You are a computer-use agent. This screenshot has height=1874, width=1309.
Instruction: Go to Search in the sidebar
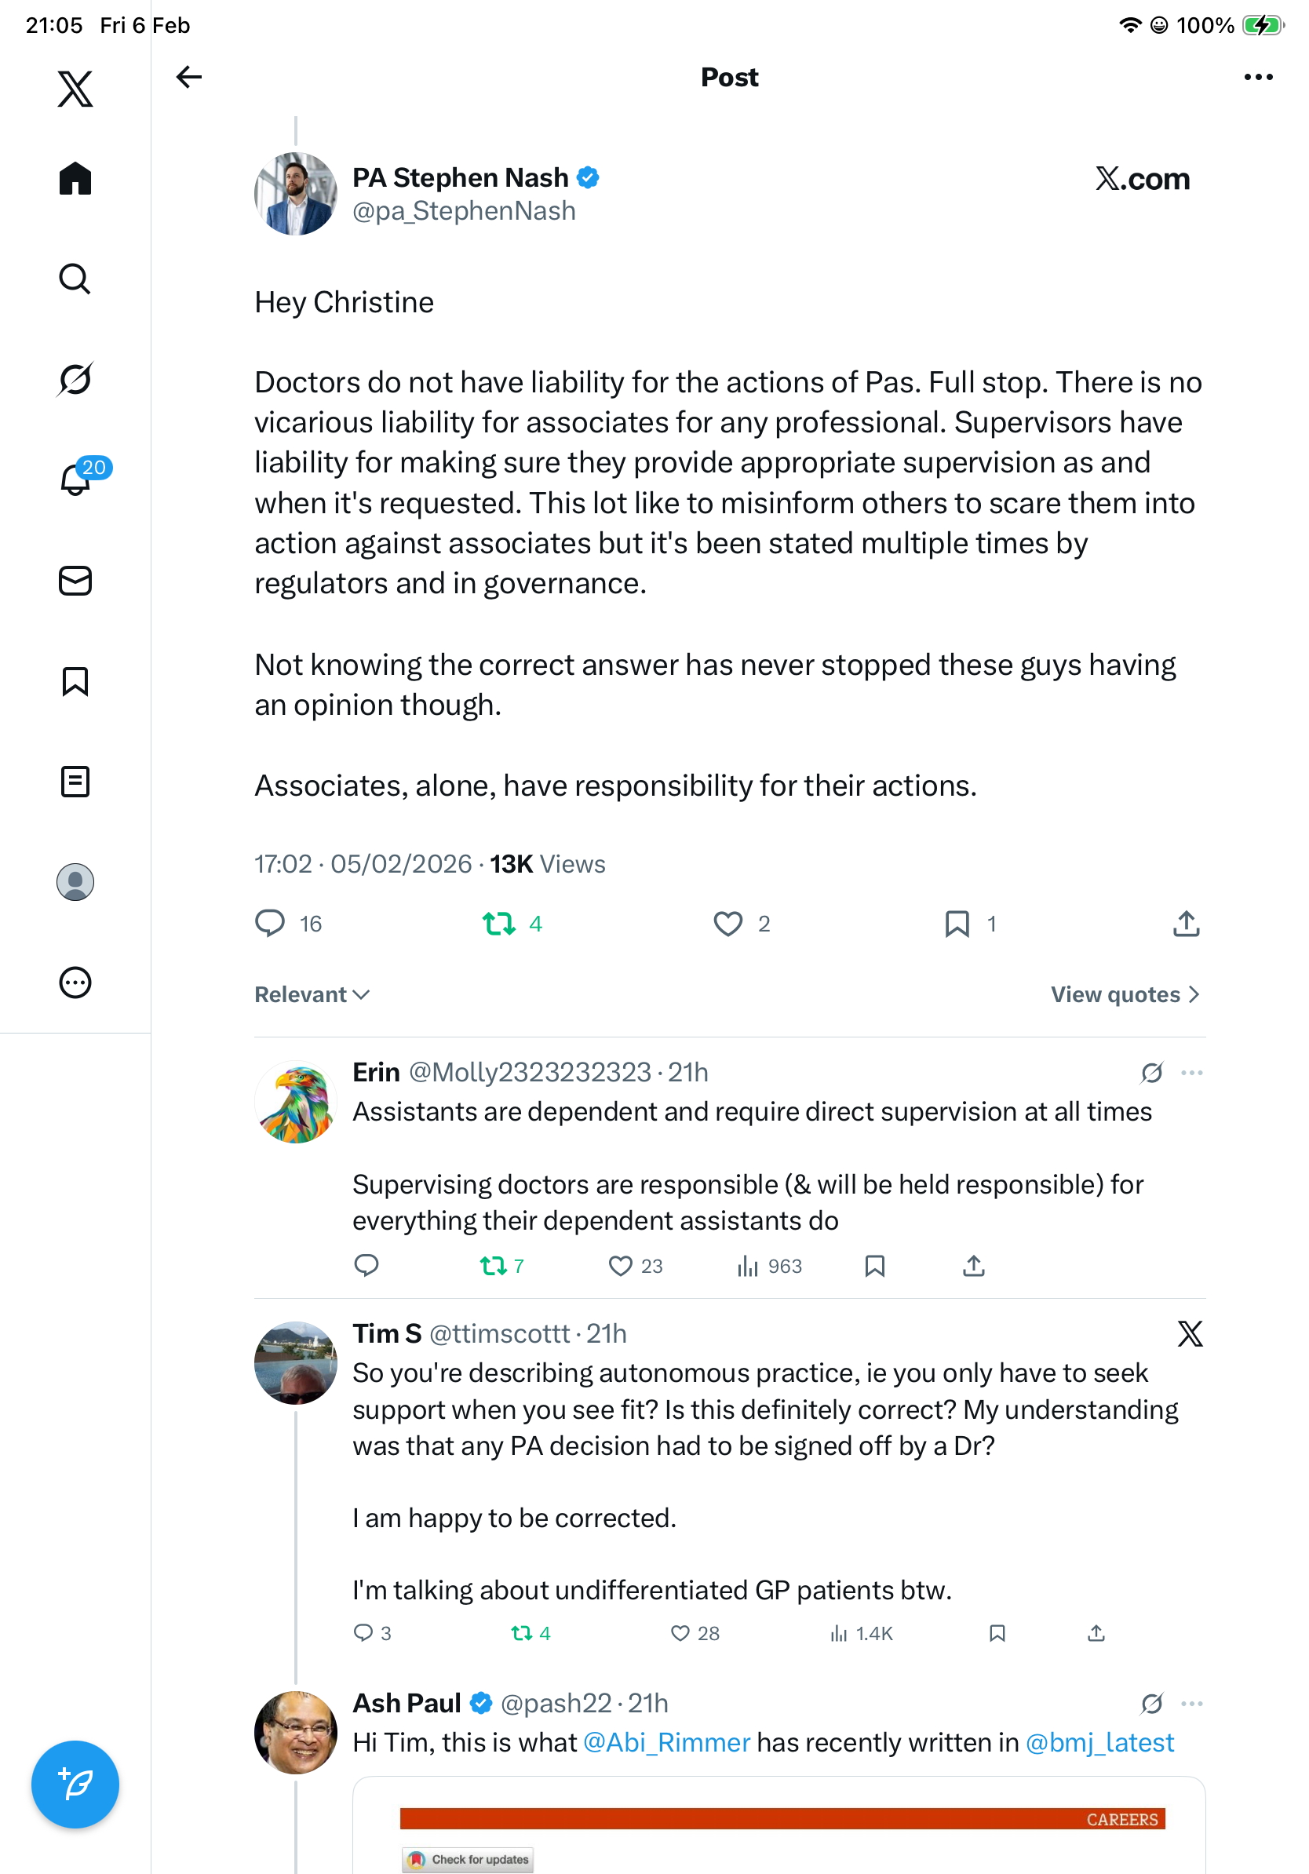[x=75, y=279]
